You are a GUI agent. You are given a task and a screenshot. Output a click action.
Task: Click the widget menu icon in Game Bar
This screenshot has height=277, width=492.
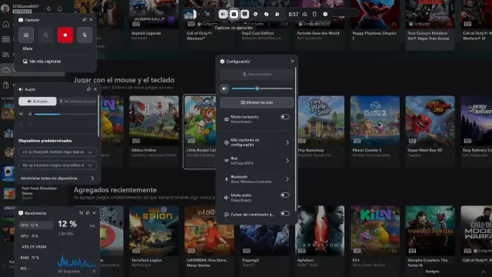click(207, 14)
